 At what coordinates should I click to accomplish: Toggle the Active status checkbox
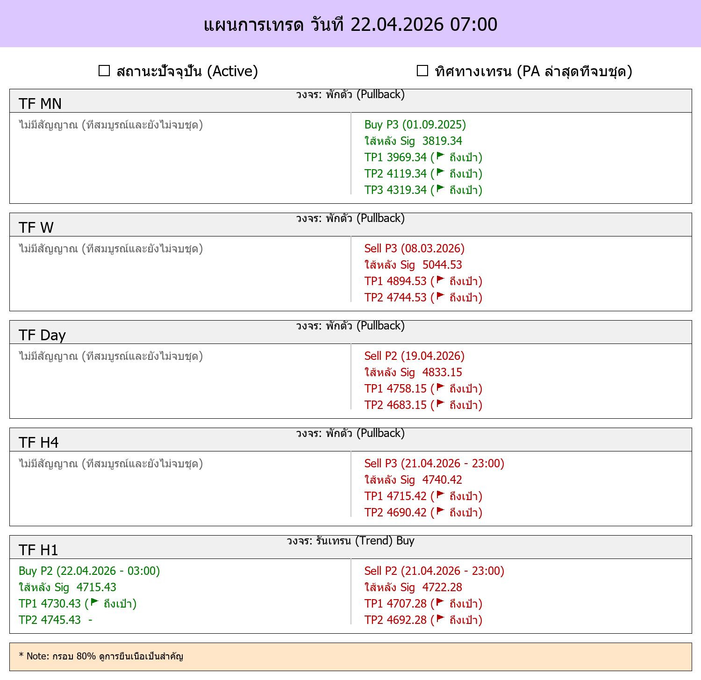104,71
